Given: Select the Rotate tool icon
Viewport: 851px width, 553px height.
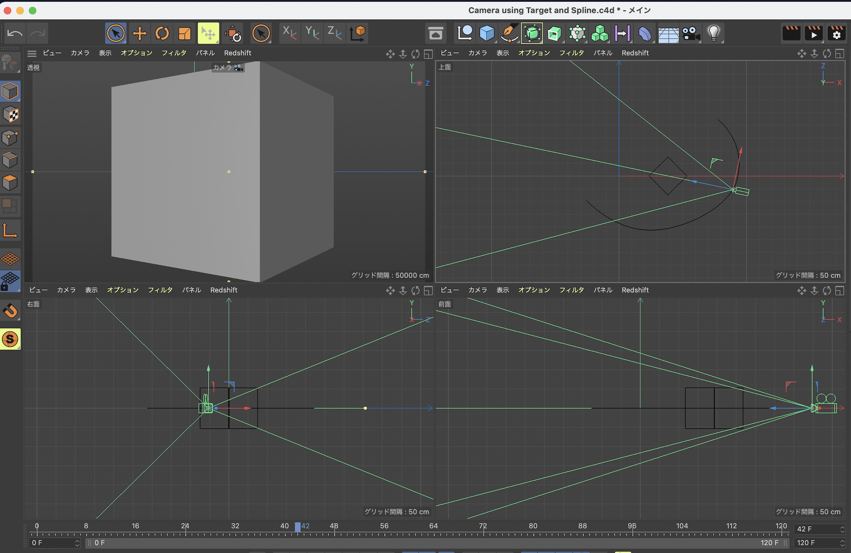Looking at the screenshot, I should pos(162,33).
